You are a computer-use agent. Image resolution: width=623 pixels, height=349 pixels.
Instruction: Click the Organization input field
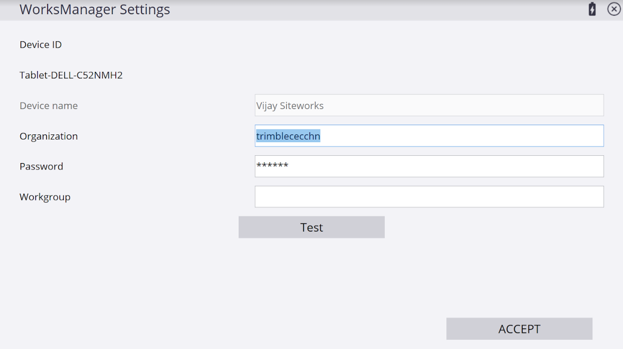point(429,136)
